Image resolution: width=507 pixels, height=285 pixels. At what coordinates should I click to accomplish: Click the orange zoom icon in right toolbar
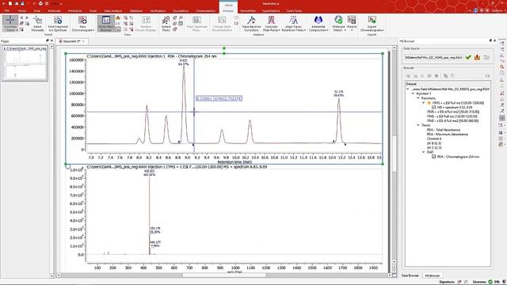click(501, 66)
